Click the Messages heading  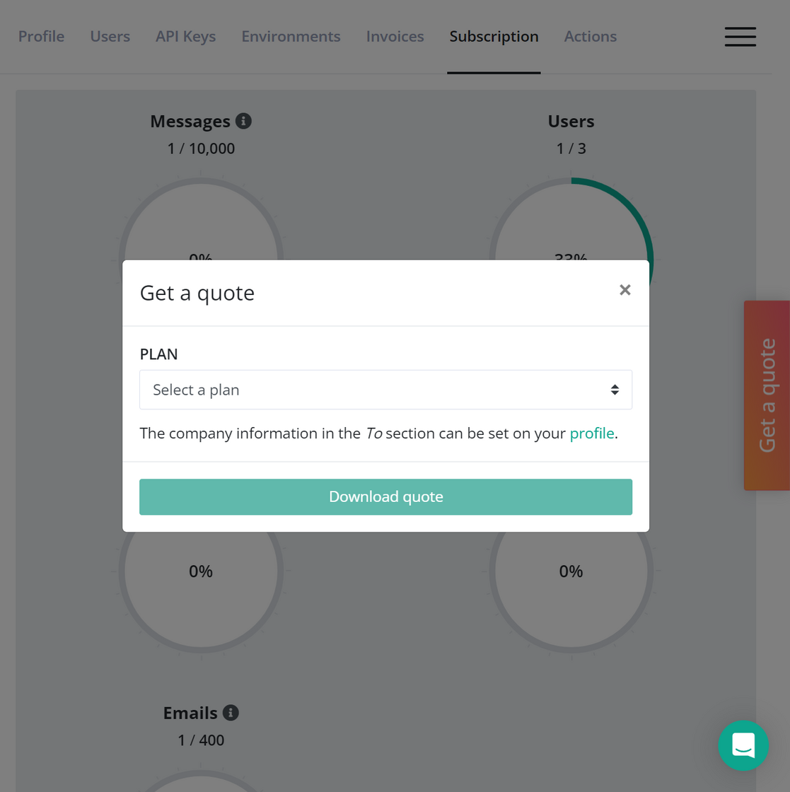(x=190, y=121)
